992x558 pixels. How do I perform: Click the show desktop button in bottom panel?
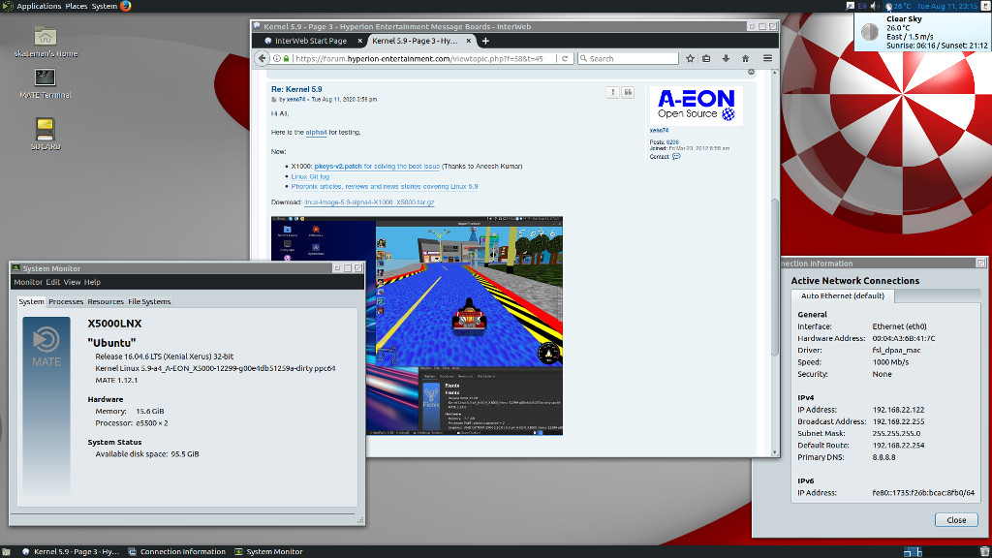(x=6, y=551)
